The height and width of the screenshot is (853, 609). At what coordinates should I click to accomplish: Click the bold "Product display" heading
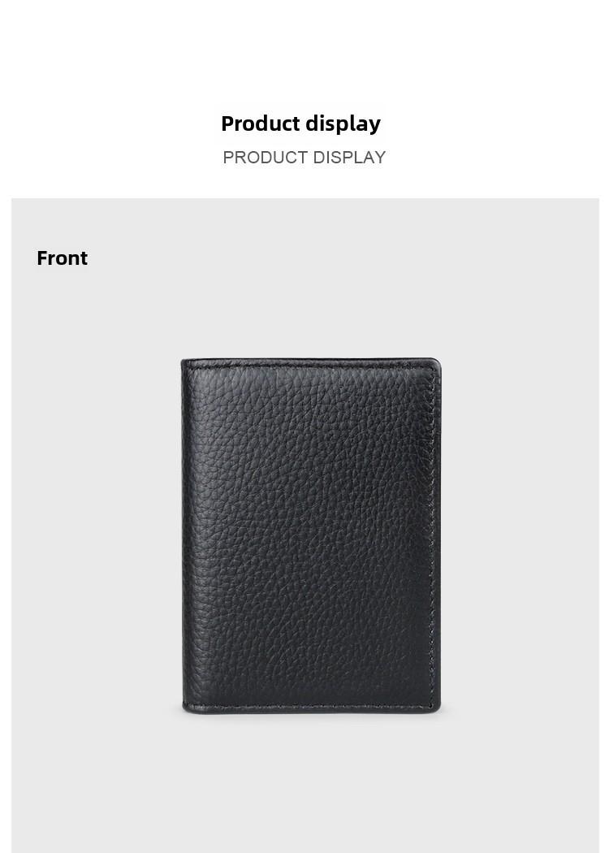pos(300,123)
